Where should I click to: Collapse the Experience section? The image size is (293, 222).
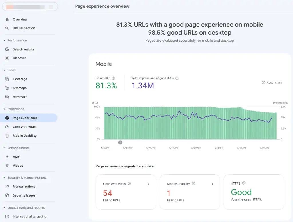point(4,109)
